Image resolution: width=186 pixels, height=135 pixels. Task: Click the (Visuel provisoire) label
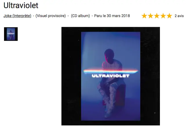[x=50, y=16]
